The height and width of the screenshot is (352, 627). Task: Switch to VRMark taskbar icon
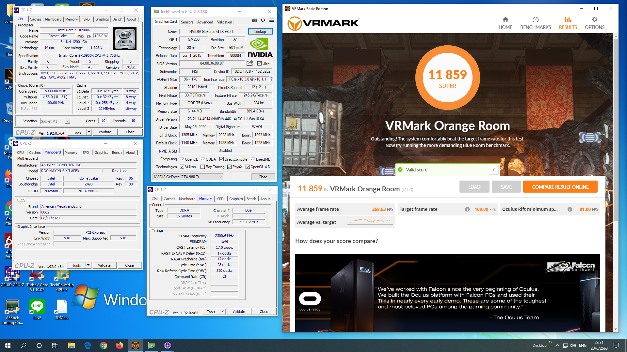[x=136, y=345]
